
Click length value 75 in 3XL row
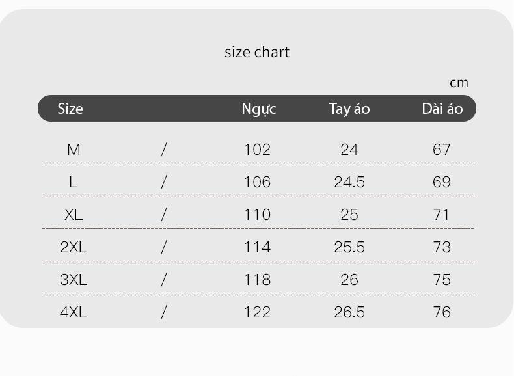[x=442, y=280]
